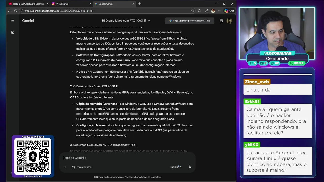Click the Erkk91 chat username
The height and width of the screenshot is (182, 324).
252,101
